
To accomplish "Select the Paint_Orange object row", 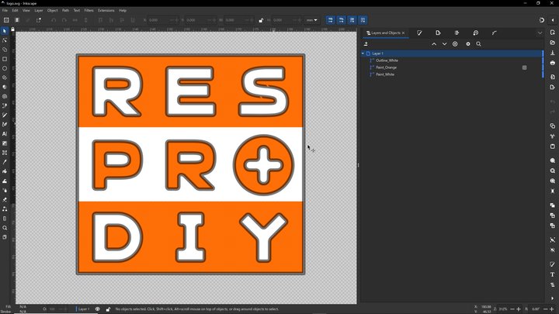I will click(452, 67).
